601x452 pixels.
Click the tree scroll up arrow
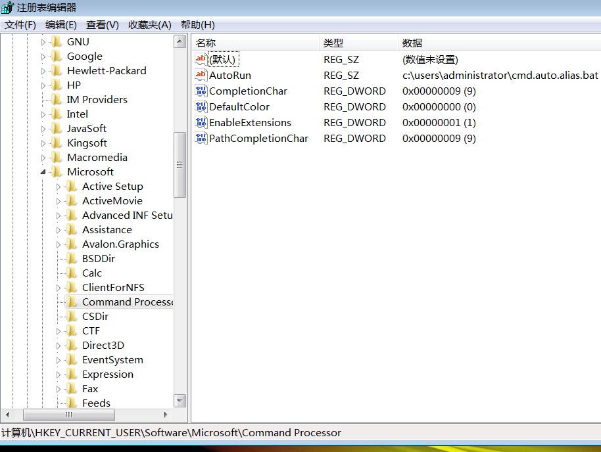180,41
